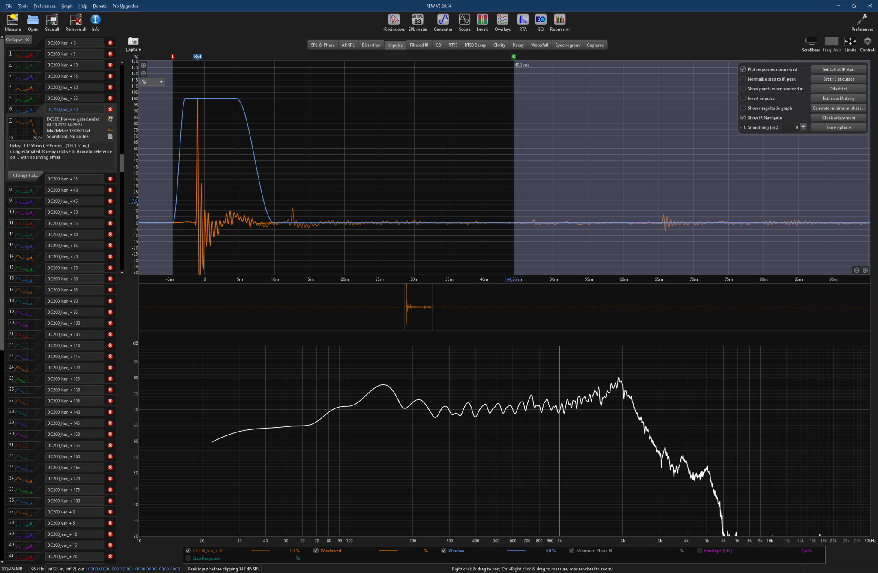Screen dimensions: 878x573
Task: Switch to the Waterfall tab
Action: pyautogui.click(x=539, y=45)
